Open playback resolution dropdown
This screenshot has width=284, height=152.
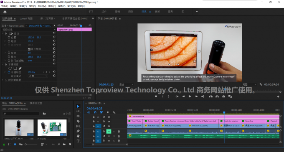pyautogui.click(x=250, y=84)
